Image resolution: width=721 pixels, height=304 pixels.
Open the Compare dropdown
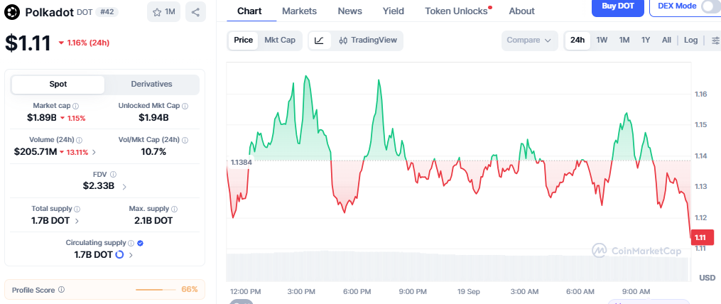point(529,40)
